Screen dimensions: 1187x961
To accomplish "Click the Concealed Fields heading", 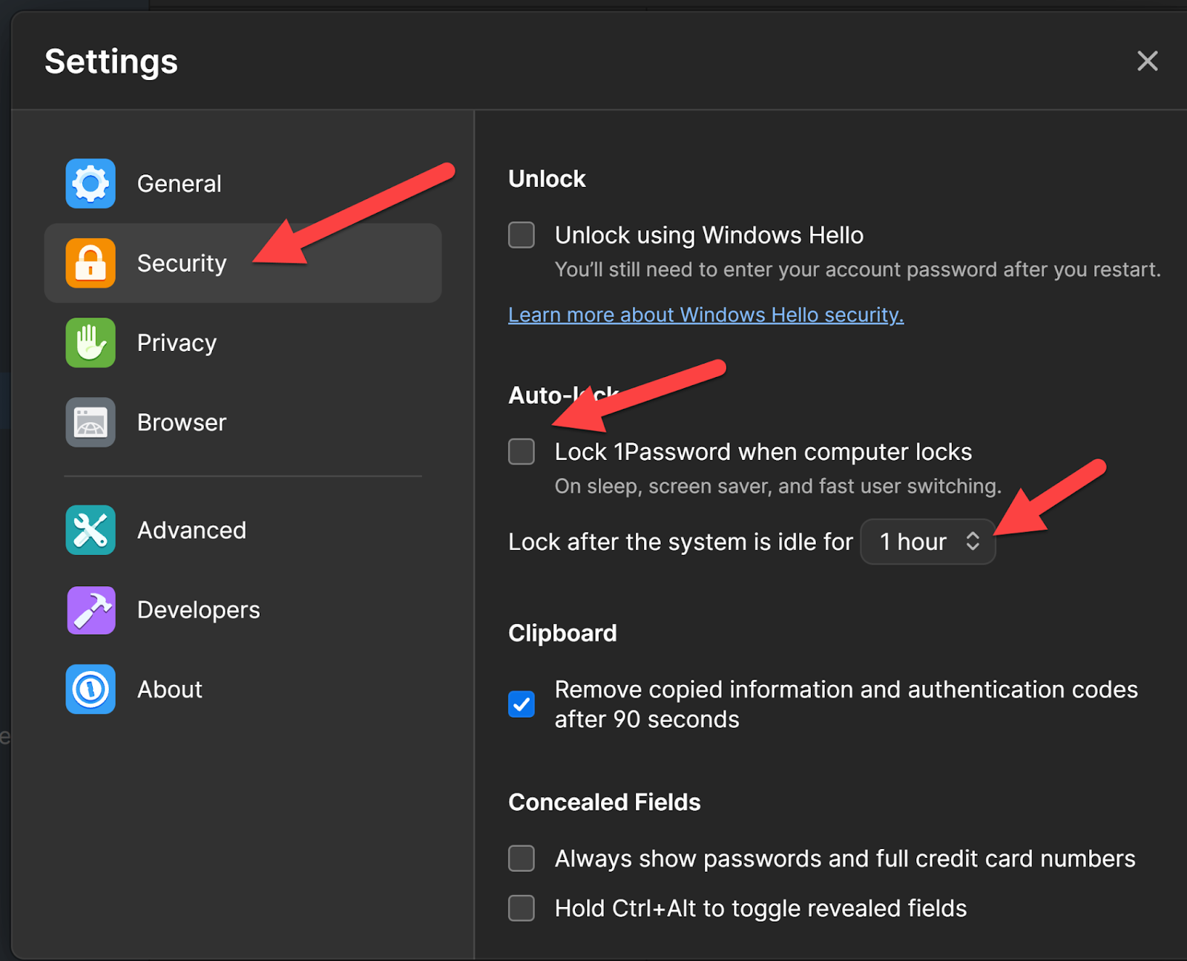I will pos(604,802).
